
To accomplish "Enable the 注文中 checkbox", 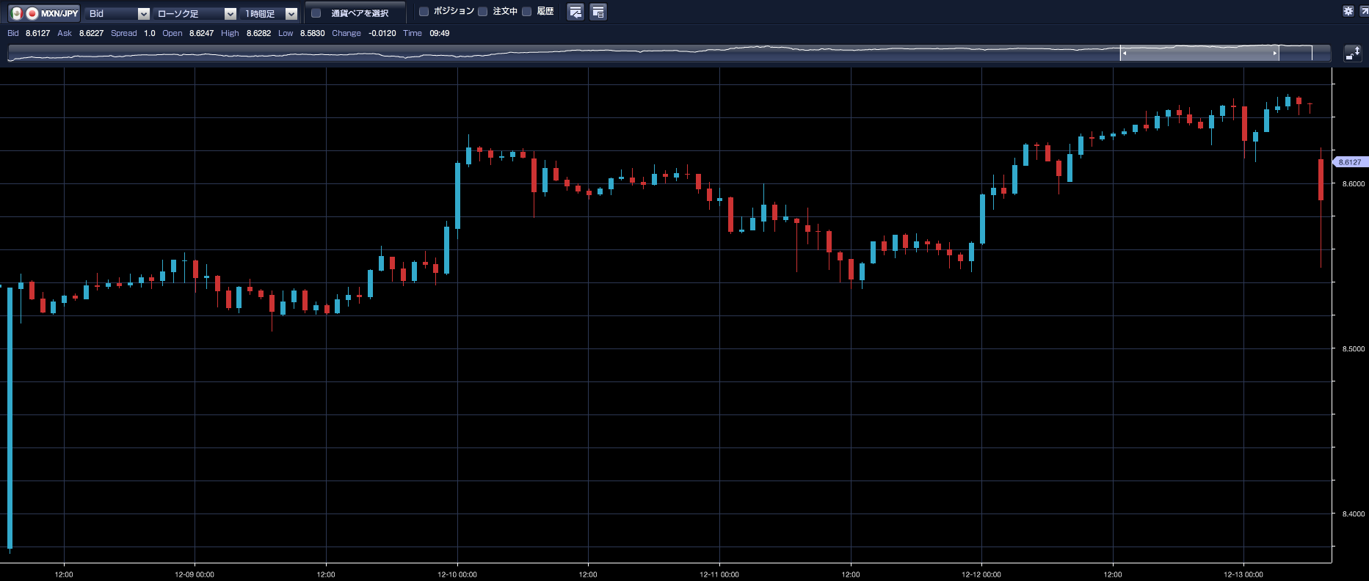I will 483,12.
